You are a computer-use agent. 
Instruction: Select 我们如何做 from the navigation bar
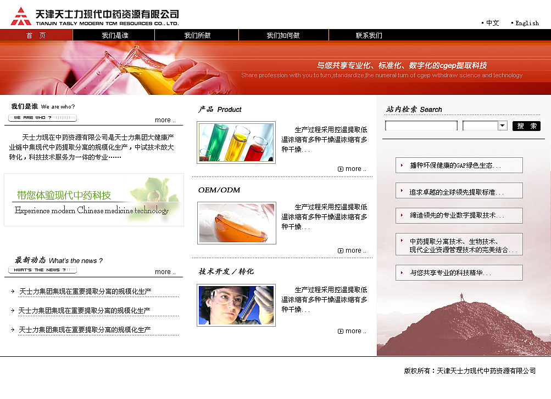click(x=282, y=35)
